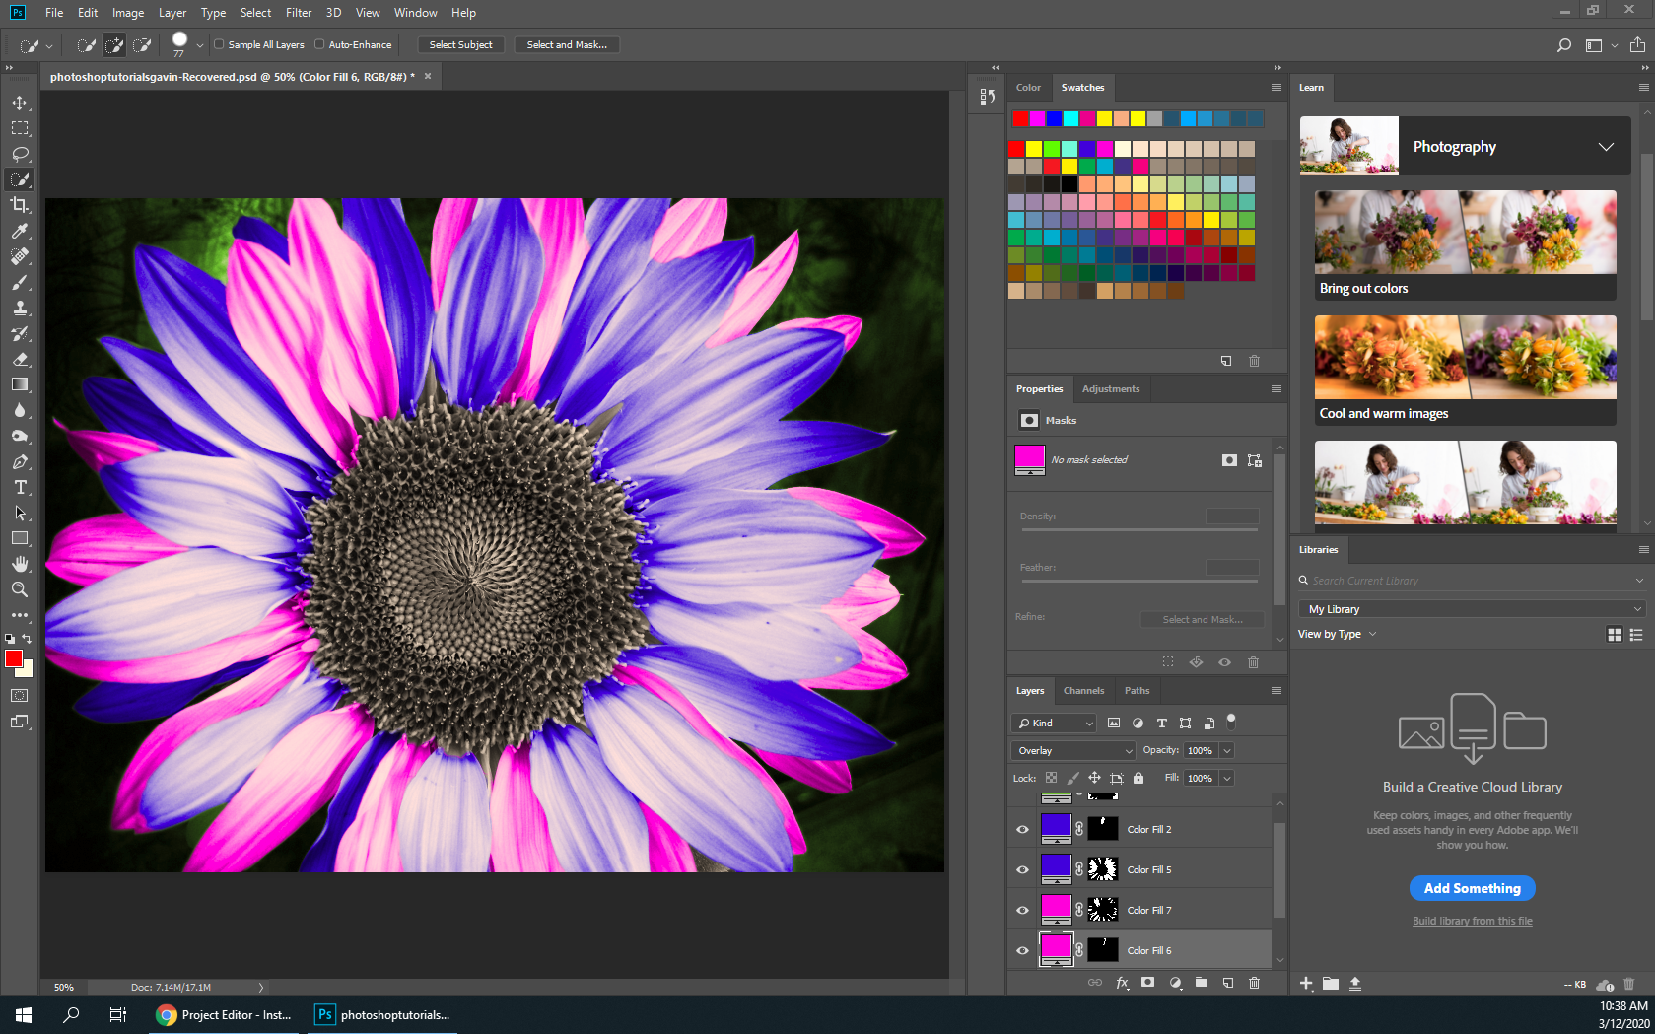Select the Horizontal Type tool

[20, 487]
